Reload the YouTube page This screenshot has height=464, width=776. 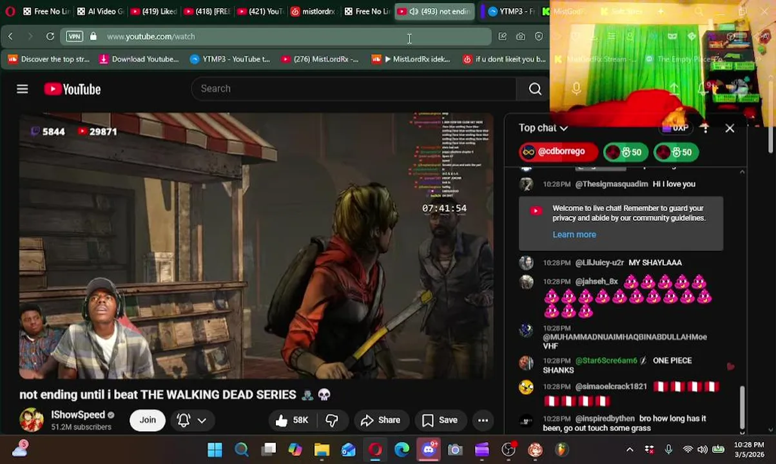tap(50, 37)
